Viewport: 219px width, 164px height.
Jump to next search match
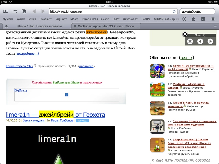click(210, 41)
